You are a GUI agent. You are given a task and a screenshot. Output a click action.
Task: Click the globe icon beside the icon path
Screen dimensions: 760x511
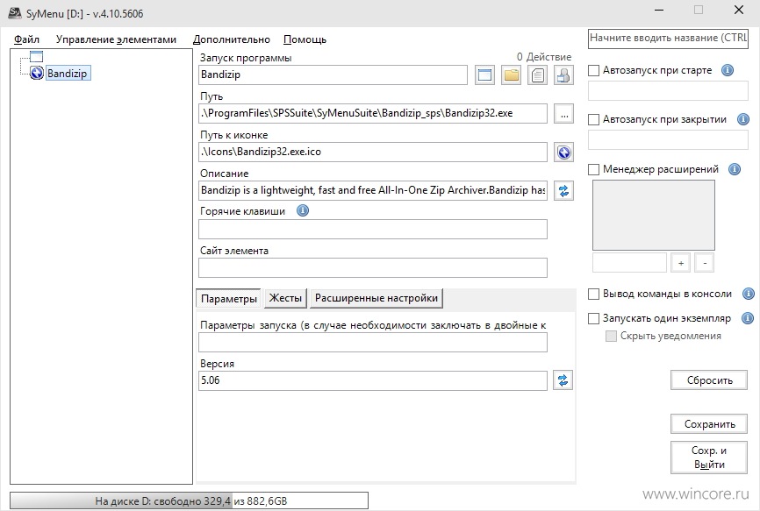tap(563, 153)
